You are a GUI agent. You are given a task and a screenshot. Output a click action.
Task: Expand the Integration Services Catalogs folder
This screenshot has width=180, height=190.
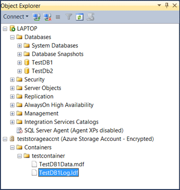[12, 122]
